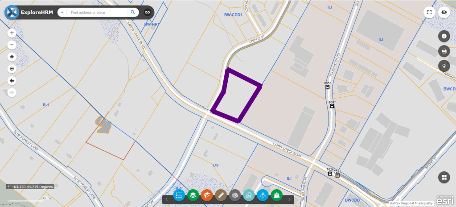
Task: Zoom out with the minus button
Action: (x=12, y=45)
